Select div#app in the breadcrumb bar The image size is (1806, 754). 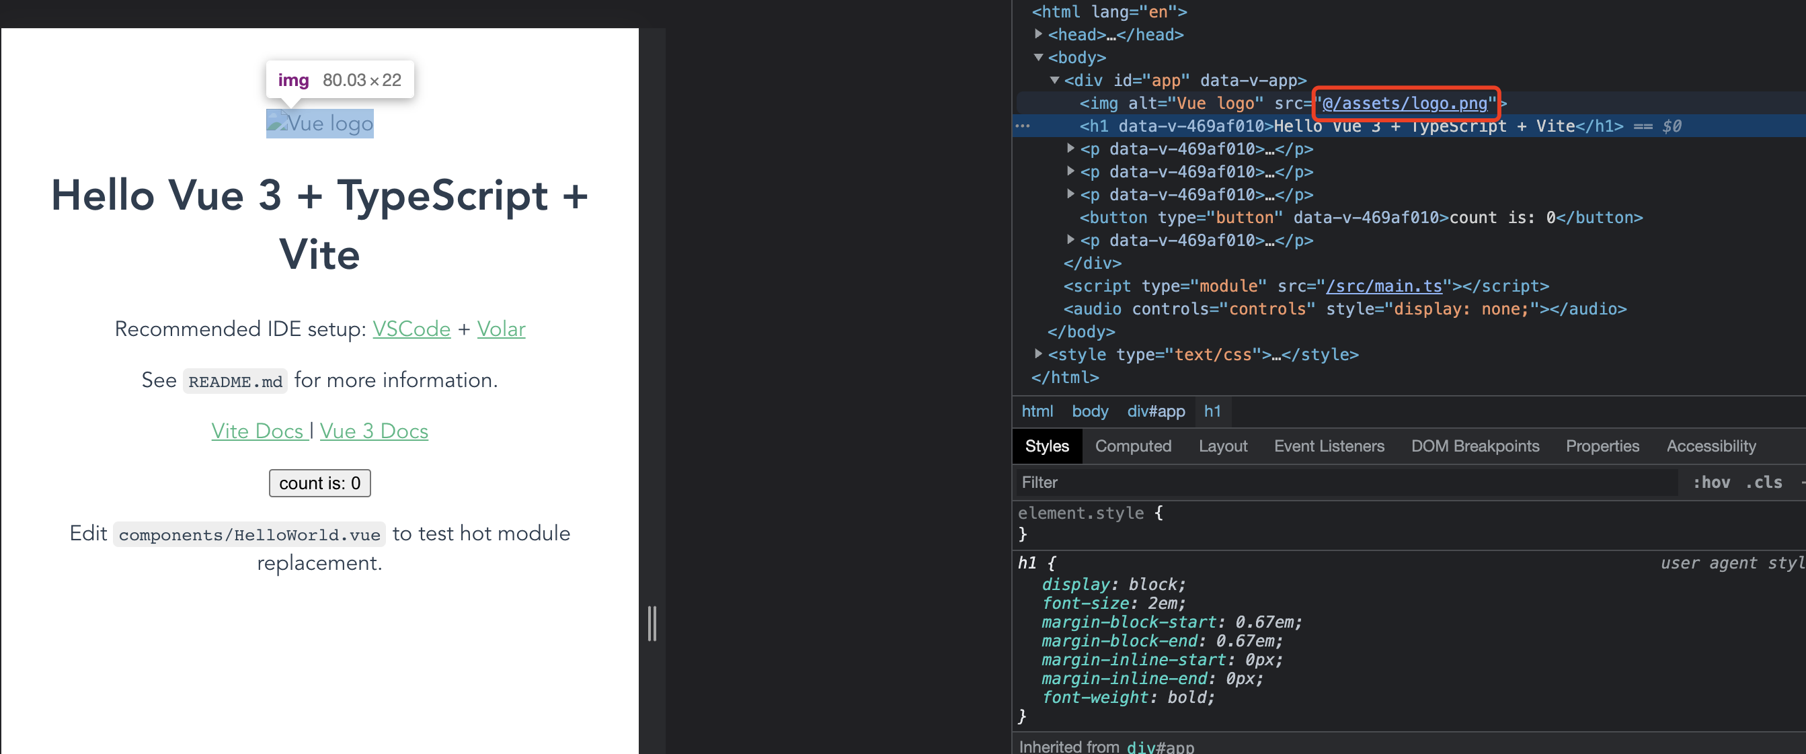click(x=1155, y=411)
